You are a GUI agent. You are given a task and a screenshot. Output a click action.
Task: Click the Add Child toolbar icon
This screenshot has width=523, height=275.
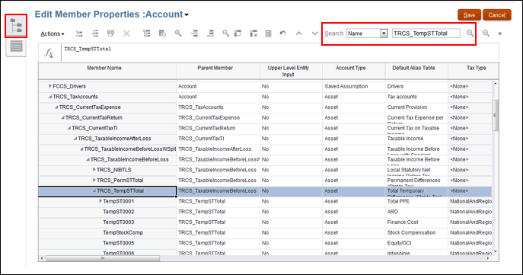click(79, 34)
